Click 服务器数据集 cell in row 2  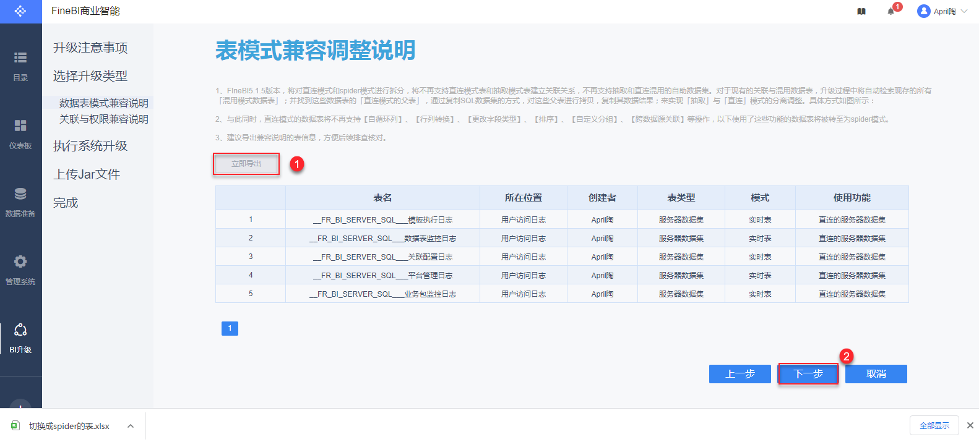[x=681, y=238]
